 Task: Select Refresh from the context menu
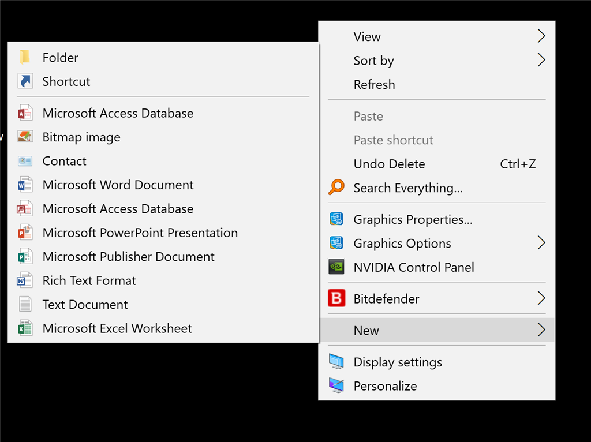(x=374, y=84)
